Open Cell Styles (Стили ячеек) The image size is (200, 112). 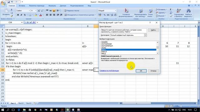(x=150, y=13)
